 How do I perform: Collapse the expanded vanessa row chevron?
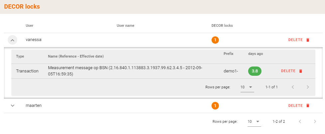tap(12, 40)
